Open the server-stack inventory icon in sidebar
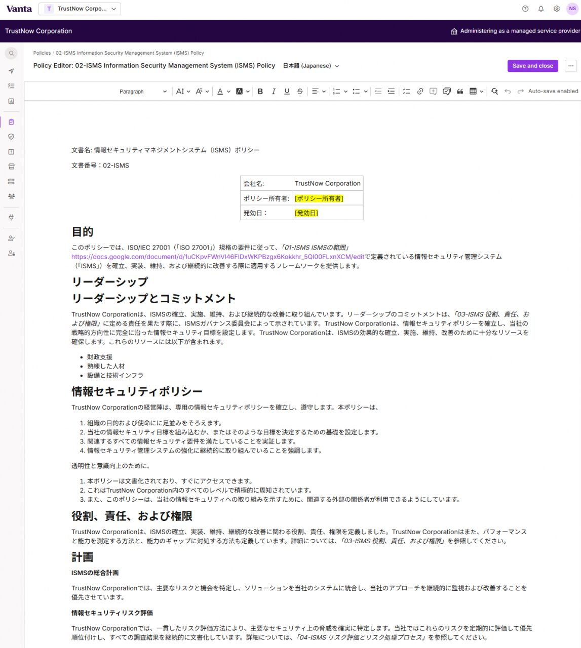Image resolution: width=581 pixels, height=648 pixels. tap(11, 181)
